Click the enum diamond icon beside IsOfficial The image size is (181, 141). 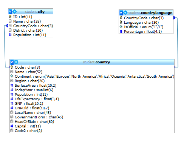pos(121,27)
